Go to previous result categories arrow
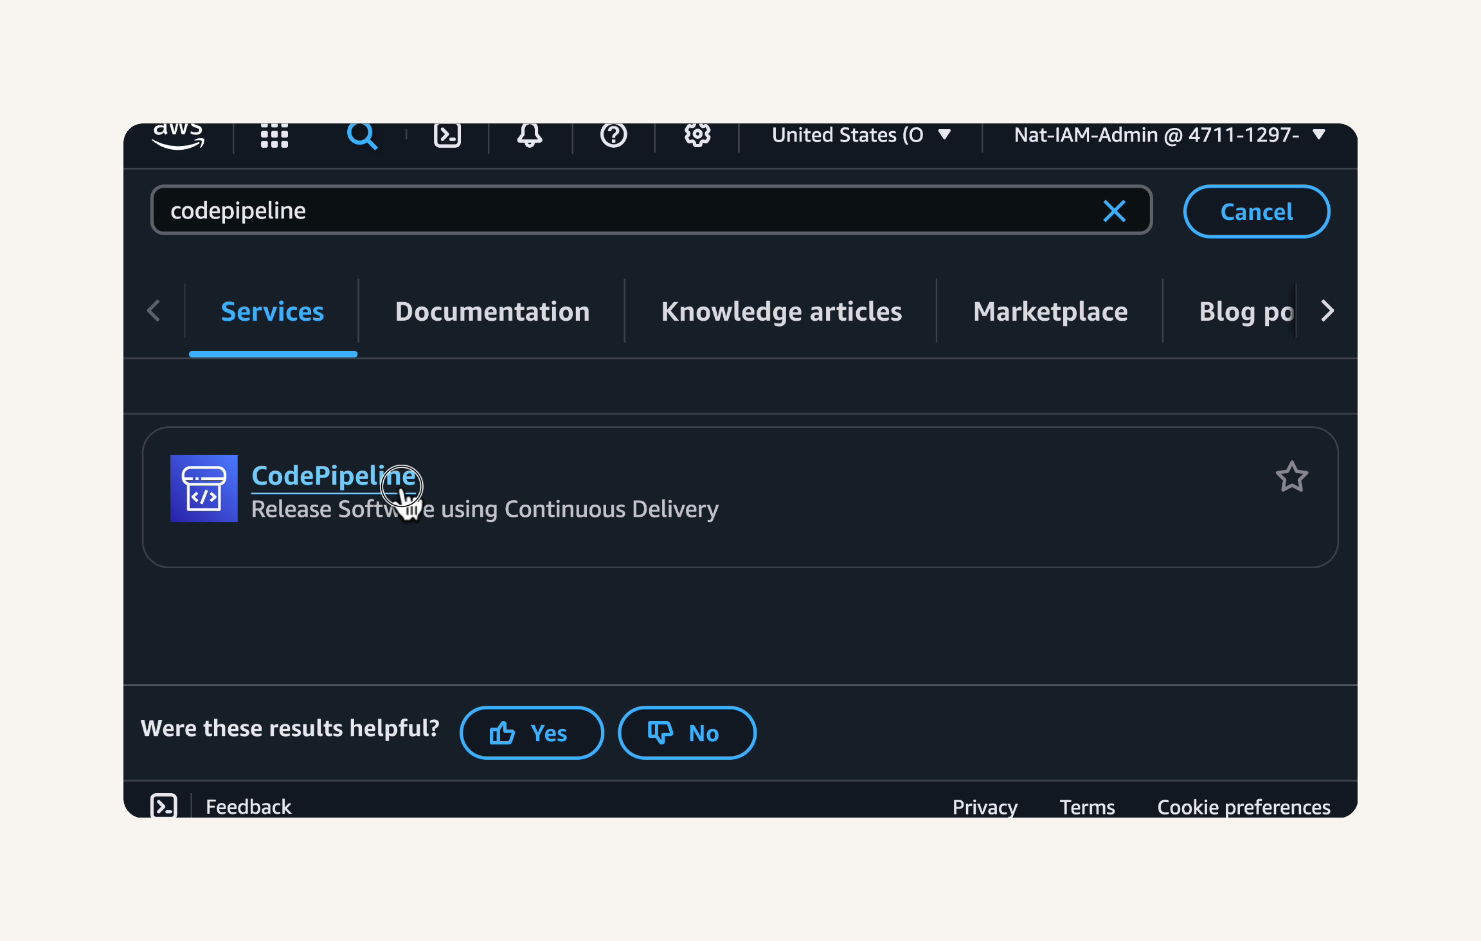The image size is (1481, 941). click(154, 311)
